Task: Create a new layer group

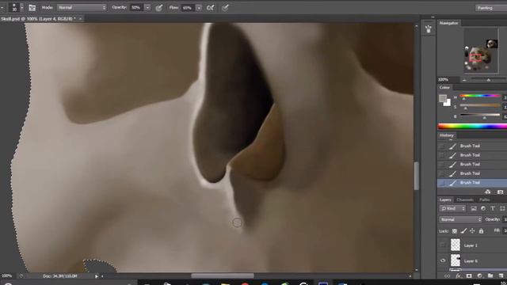Action: click(490, 276)
